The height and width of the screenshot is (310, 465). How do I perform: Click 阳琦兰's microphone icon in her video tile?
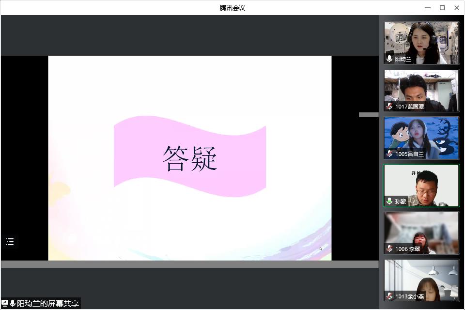coord(389,59)
